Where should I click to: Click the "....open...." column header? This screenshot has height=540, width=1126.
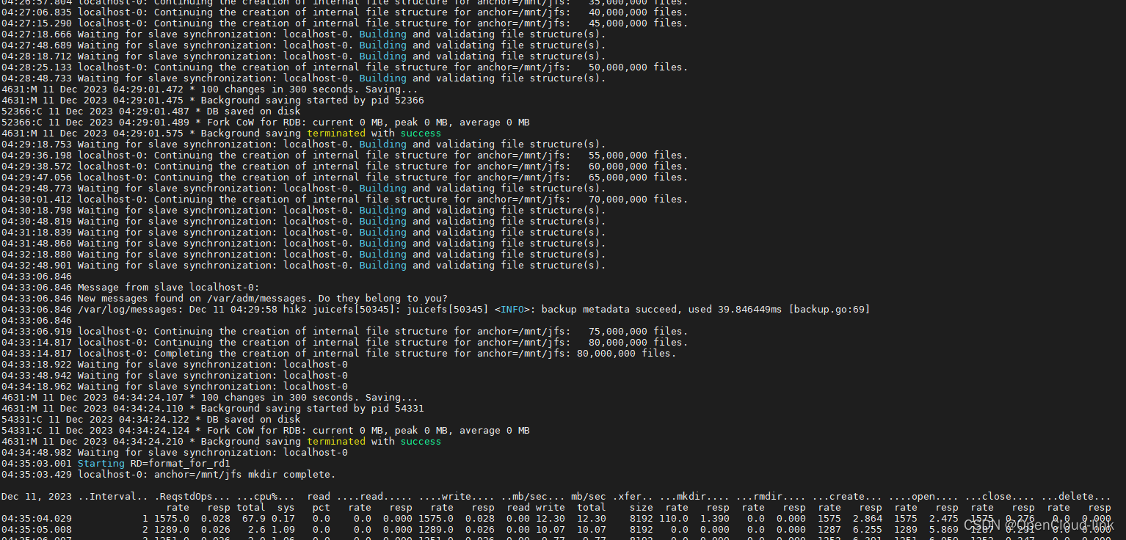(x=923, y=497)
